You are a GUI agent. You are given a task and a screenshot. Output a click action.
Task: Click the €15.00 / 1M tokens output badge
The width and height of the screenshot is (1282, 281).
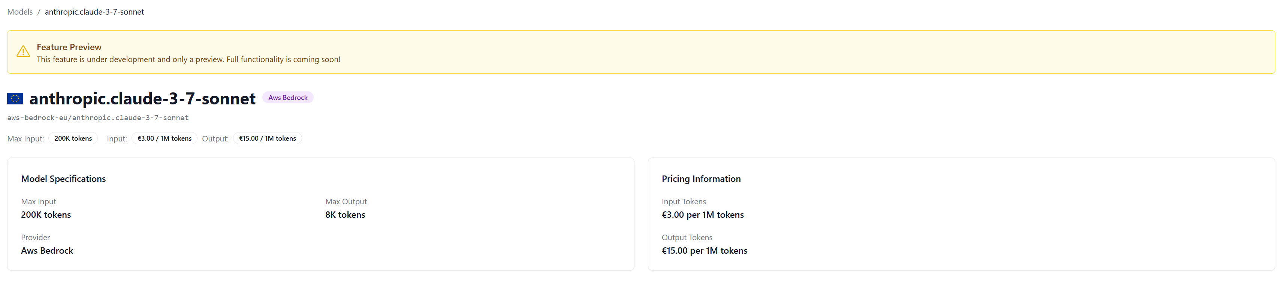(267, 138)
